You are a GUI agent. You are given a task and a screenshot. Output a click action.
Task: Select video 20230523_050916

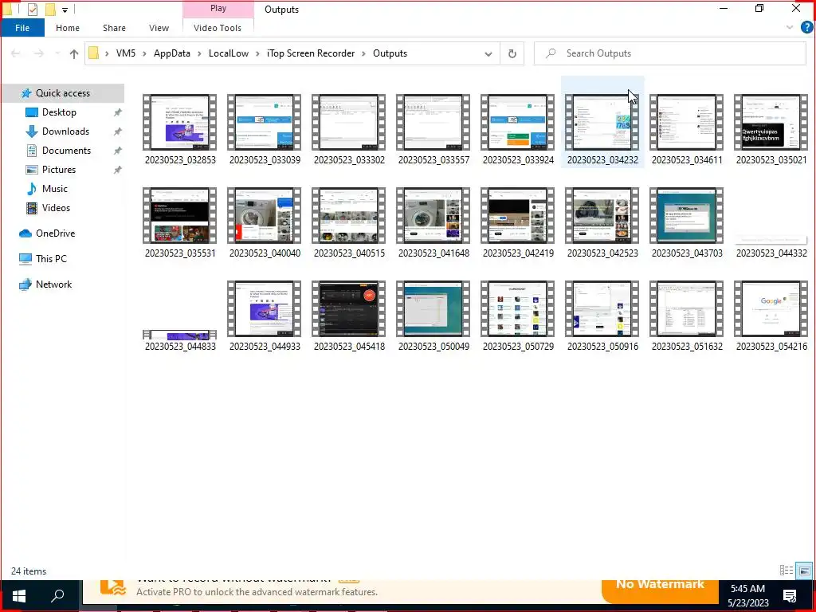tap(602, 316)
